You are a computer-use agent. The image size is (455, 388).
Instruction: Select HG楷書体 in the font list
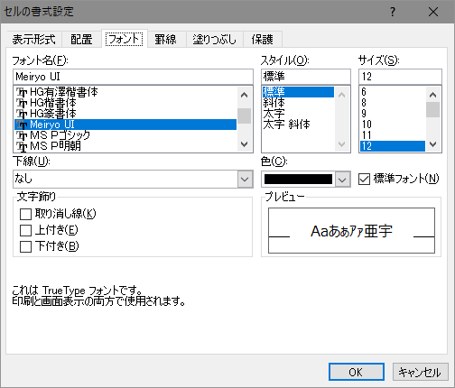125,103
